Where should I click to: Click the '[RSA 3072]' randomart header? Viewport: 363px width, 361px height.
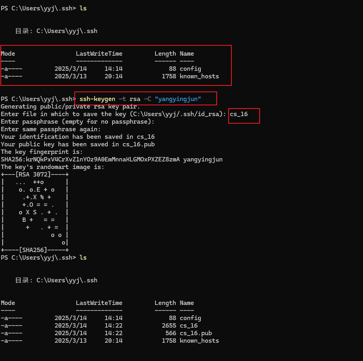(33, 175)
